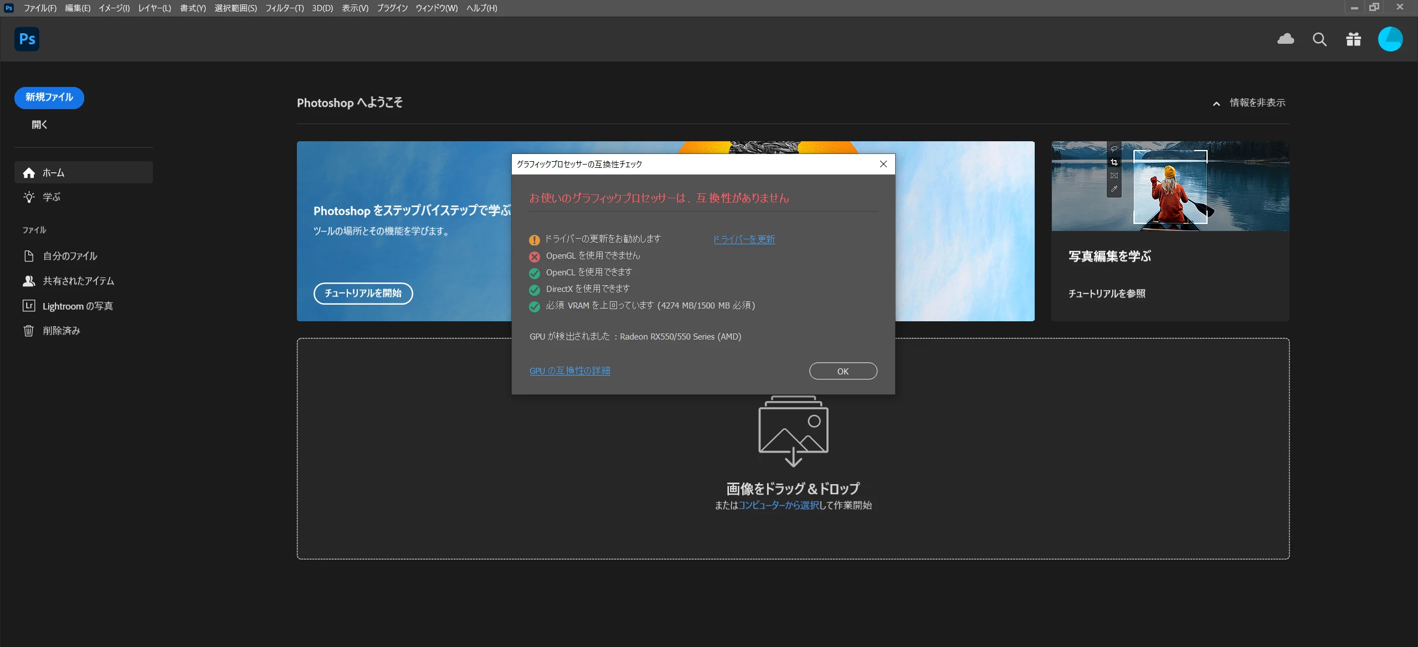Screen dimensions: 1418x647
Task: Open the cloud sync status icon
Action: coord(1286,39)
